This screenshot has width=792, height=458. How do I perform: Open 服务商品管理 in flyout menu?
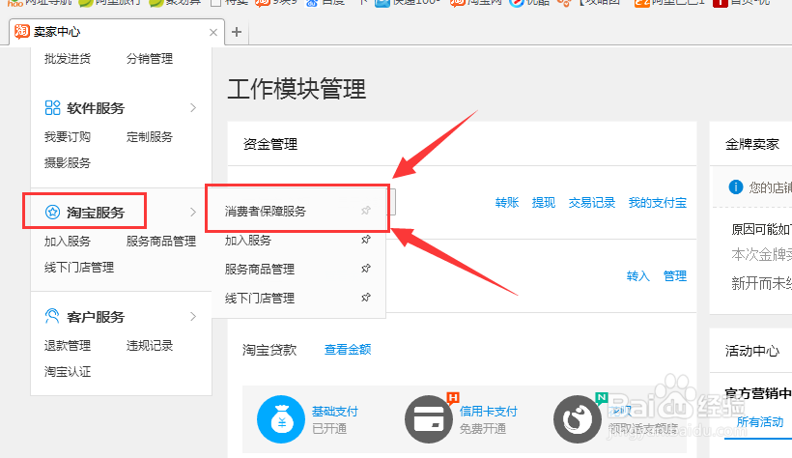[260, 269]
